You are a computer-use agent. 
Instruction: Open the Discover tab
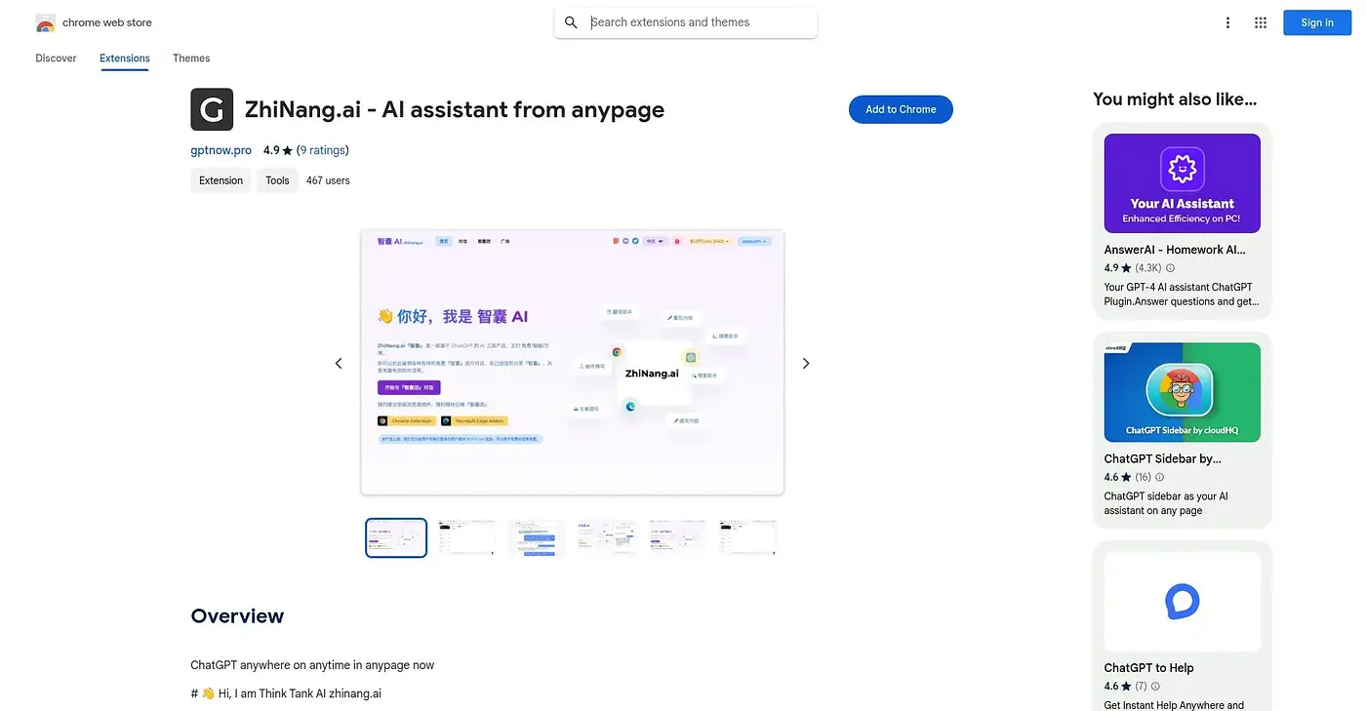[x=56, y=59]
